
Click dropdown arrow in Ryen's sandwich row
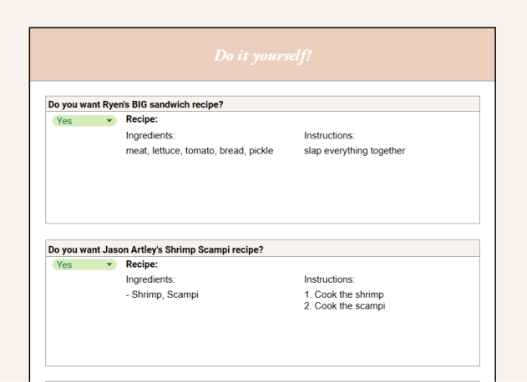pos(109,121)
